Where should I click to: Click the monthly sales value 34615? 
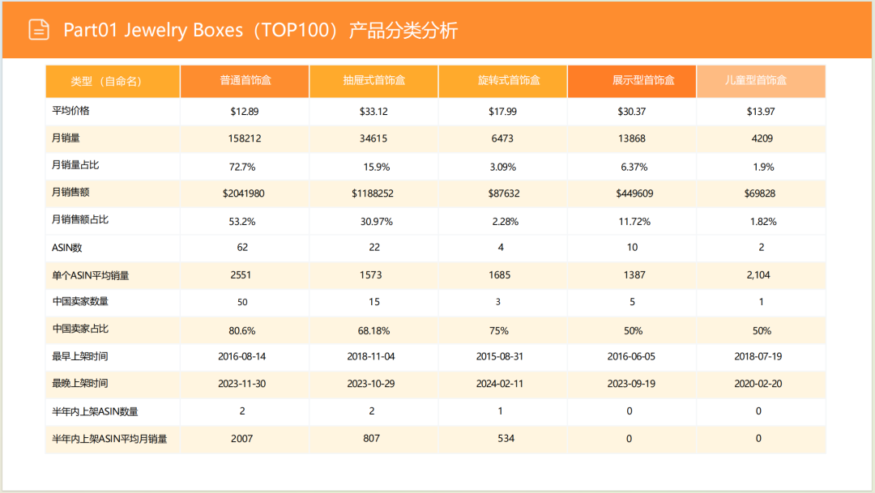[373, 138]
